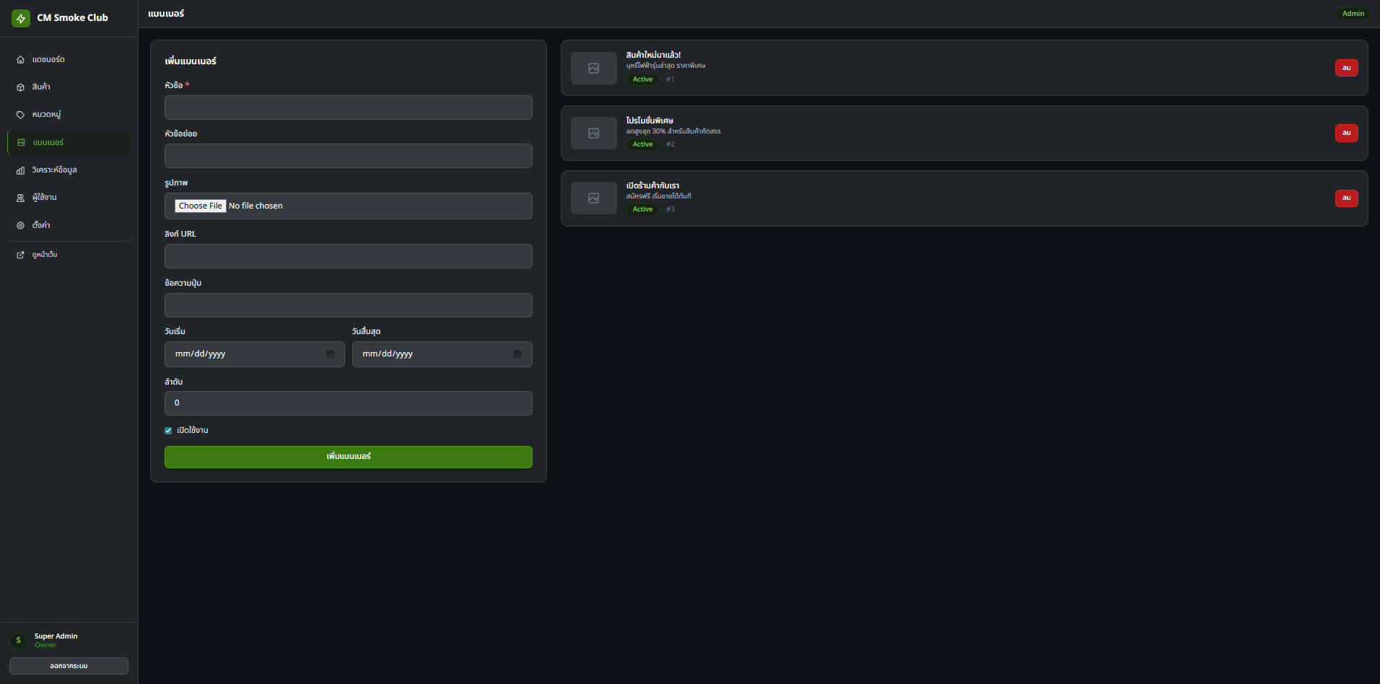The width and height of the screenshot is (1380, 684).
Task: Click the เพิ่มแบนเนอร์ form heading
Action: (191, 61)
